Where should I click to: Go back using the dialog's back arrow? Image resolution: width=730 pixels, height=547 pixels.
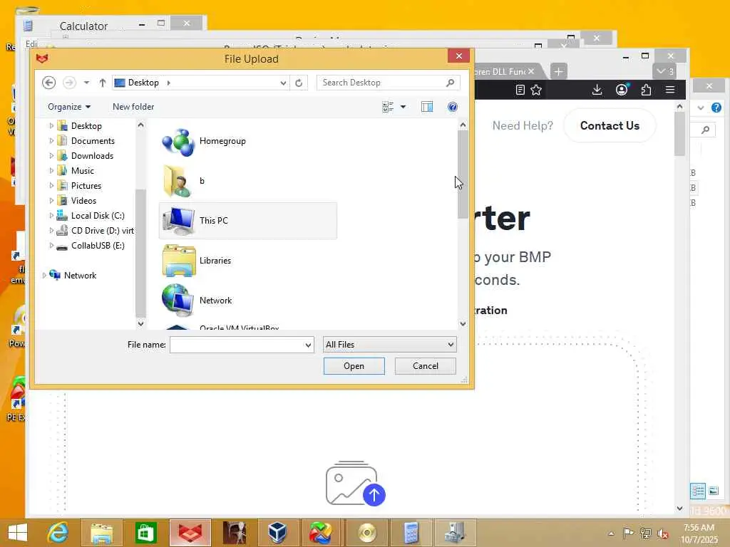click(49, 83)
